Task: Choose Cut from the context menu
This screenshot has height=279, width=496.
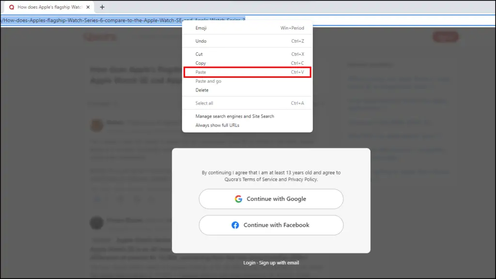Action: pyautogui.click(x=248, y=54)
